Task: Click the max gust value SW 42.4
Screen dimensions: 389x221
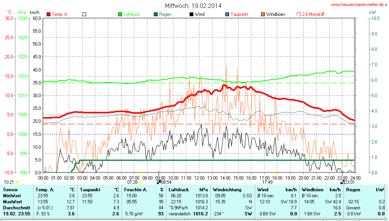Action: [x=333, y=202]
